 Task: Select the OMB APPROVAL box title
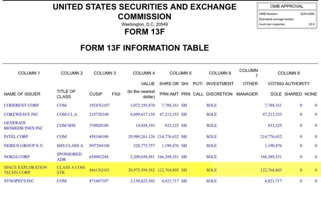[287, 6]
